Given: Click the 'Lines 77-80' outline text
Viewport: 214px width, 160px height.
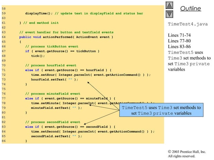Looking at the screenshot, I should [179, 41].
